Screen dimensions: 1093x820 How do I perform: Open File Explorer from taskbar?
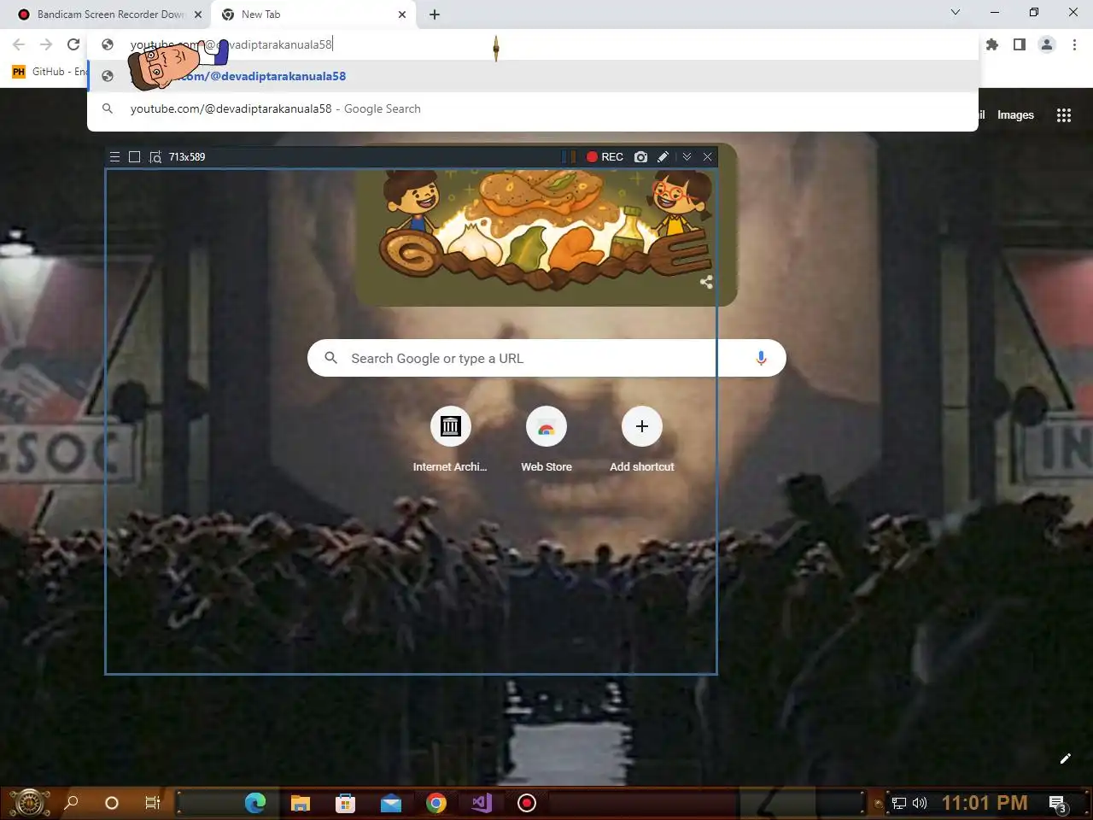[301, 803]
